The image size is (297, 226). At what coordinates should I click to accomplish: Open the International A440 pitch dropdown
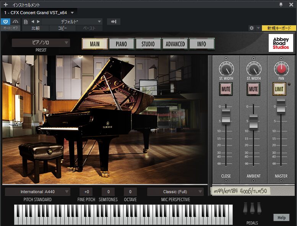pos(37,192)
